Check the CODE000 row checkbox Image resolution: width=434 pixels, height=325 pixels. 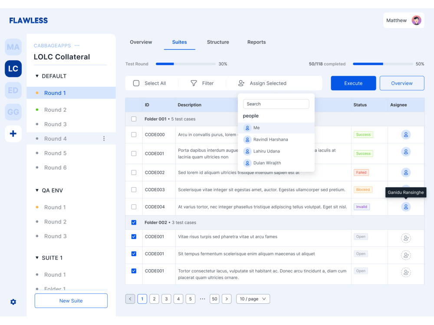tap(134, 135)
